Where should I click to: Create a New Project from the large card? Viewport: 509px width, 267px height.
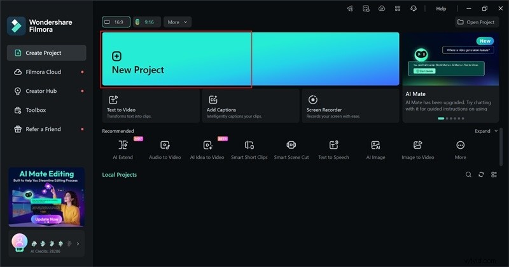tap(176, 59)
